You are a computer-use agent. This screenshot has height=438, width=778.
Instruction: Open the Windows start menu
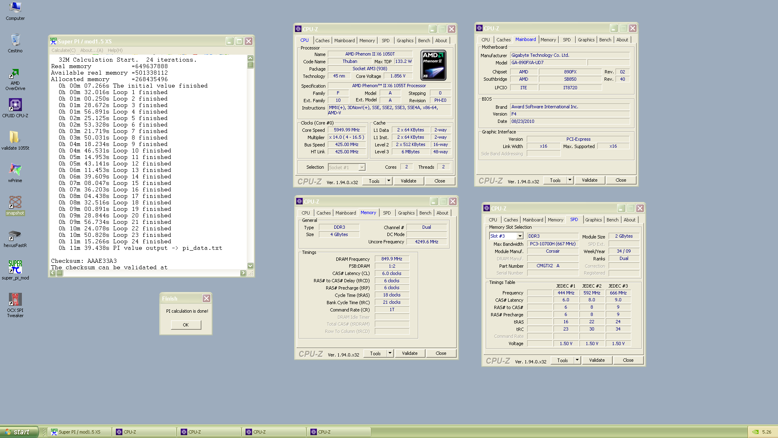coord(19,432)
